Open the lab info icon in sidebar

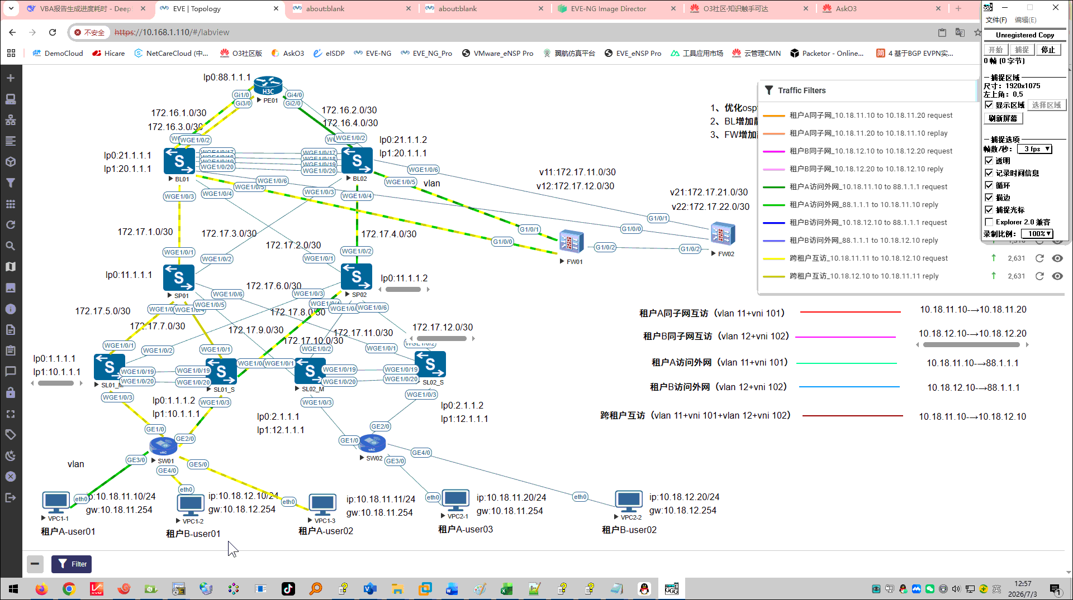[x=11, y=309]
